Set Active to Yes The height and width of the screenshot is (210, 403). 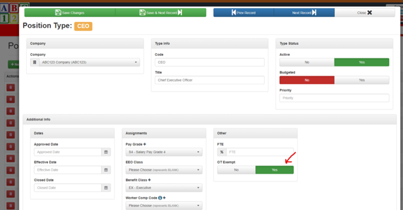362,63
